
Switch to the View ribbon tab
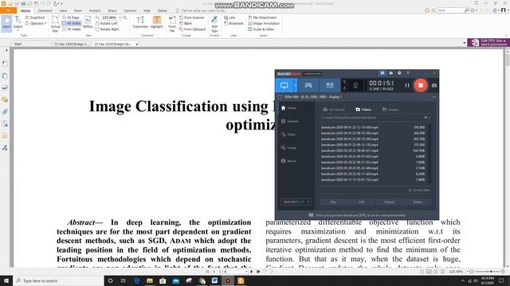(63, 10)
